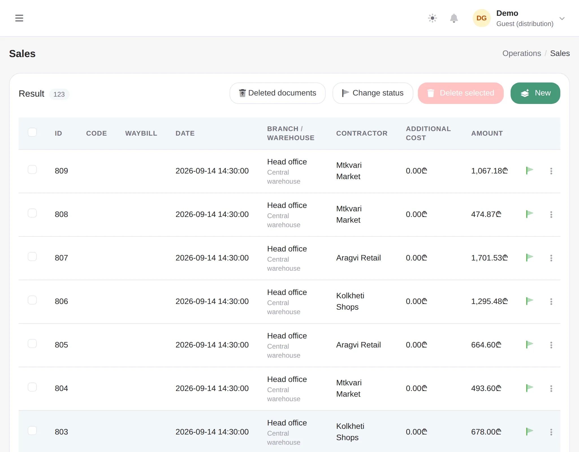Click the amount 664.60 in row 805

pos(486,345)
